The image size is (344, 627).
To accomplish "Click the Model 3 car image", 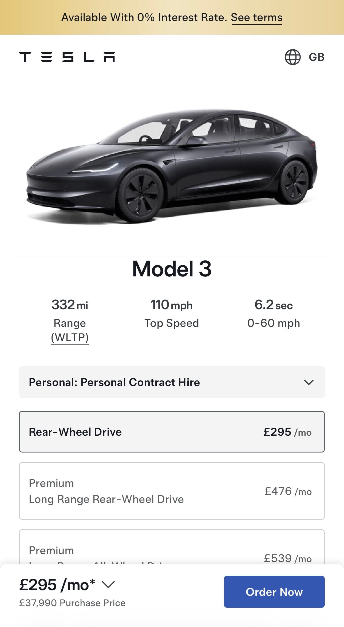I will point(172,165).
